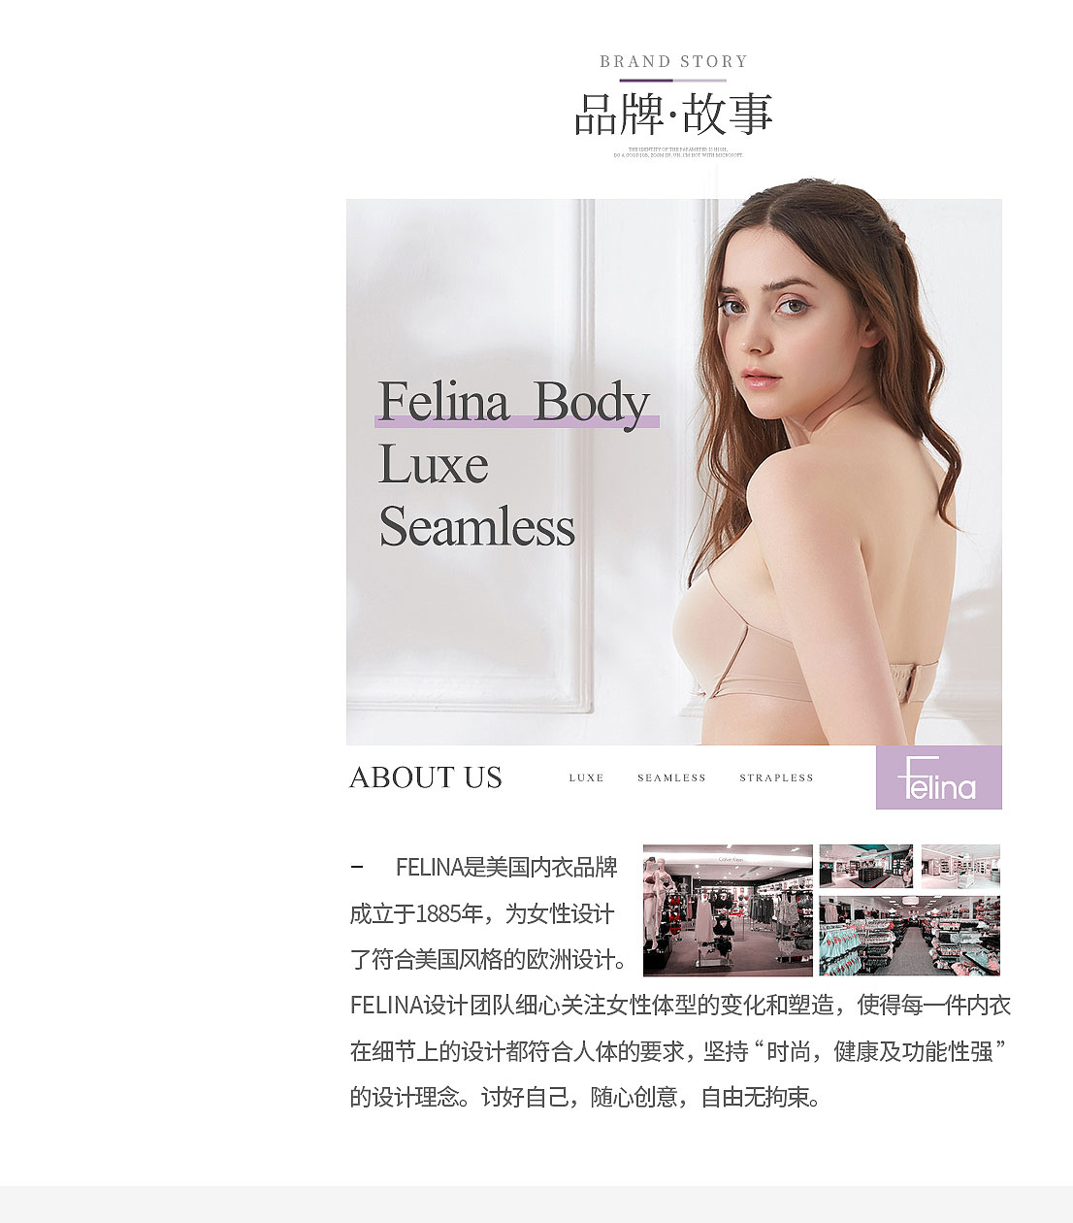
Task: Open the bottom store aisle thumbnail
Action: [909, 936]
